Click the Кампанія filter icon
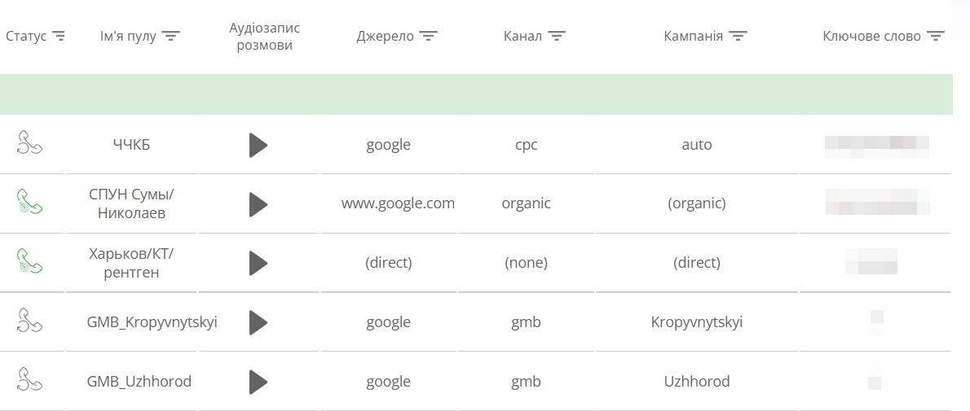The image size is (970, 411). coord(738,37)
